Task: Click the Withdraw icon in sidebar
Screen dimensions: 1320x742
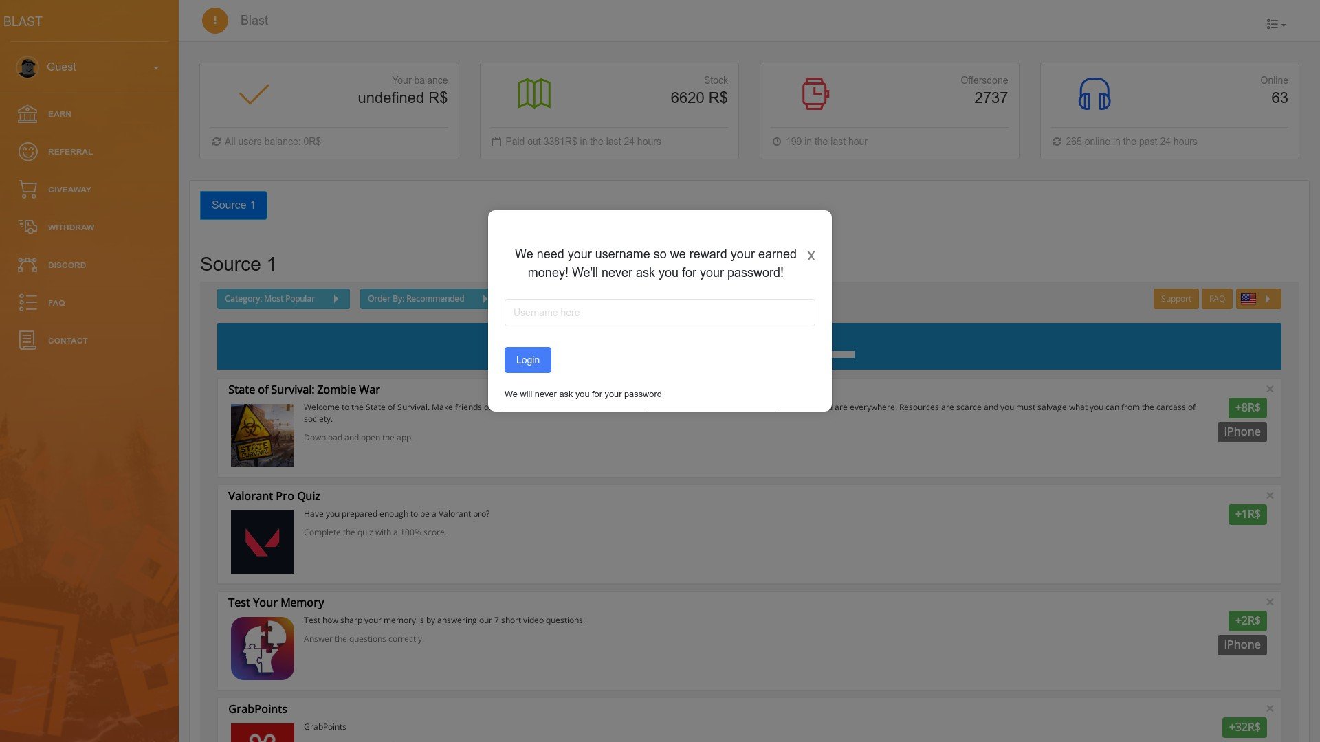Action: coord(26,227)
